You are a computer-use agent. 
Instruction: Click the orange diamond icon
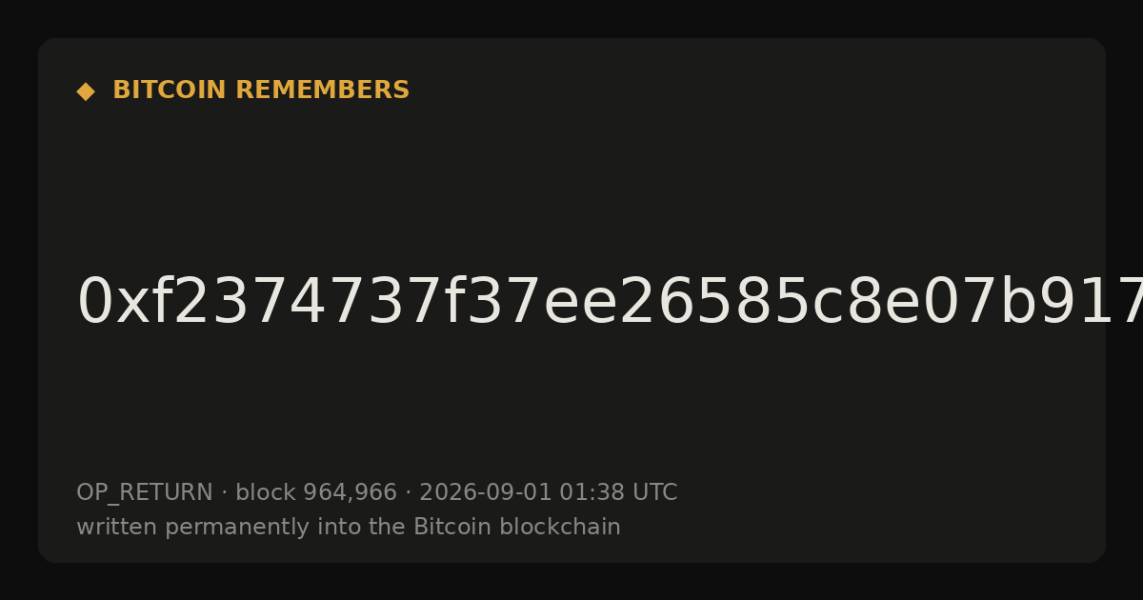click(85, 91)
